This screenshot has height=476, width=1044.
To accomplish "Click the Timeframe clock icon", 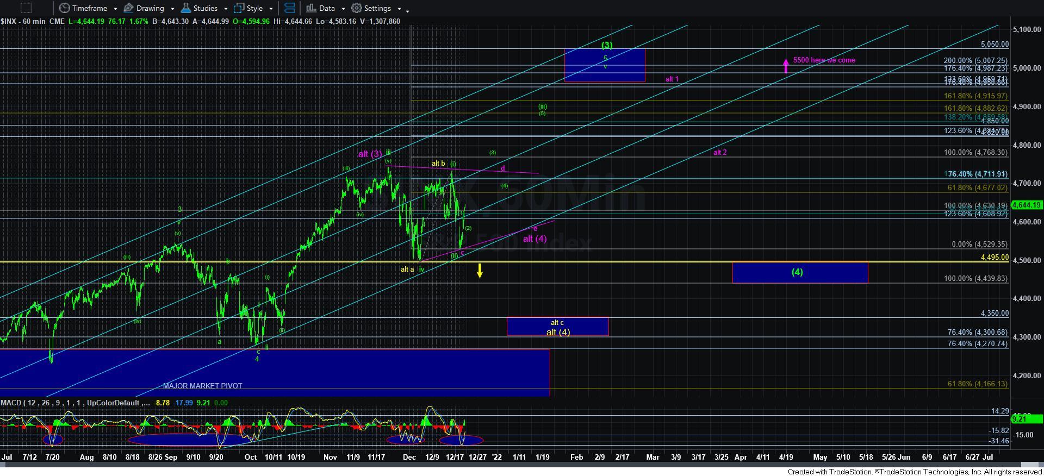I will click(x=65, y=8).
